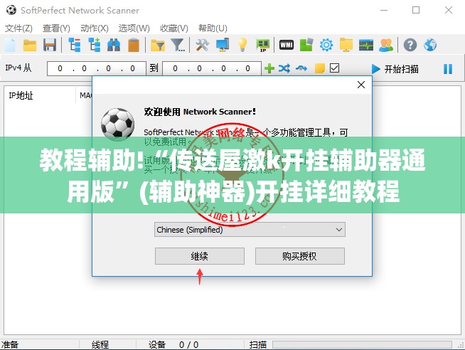Click the blue gear icon

coord(326,45)
